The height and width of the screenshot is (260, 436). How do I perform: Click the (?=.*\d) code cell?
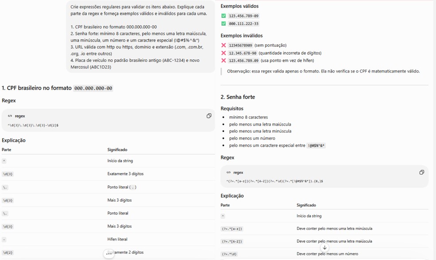point(229,254)
